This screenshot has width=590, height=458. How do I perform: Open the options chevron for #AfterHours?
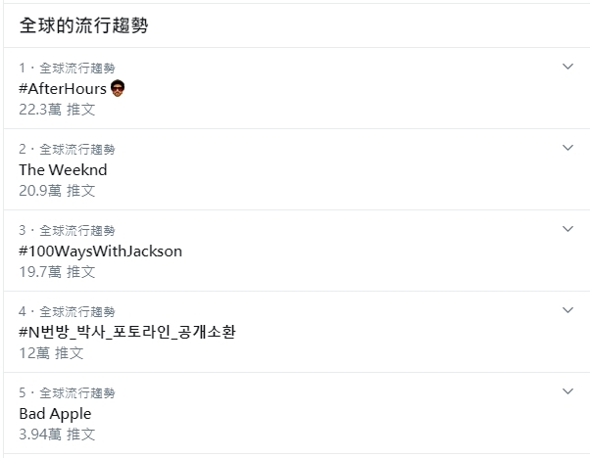(x=567, y=67)
